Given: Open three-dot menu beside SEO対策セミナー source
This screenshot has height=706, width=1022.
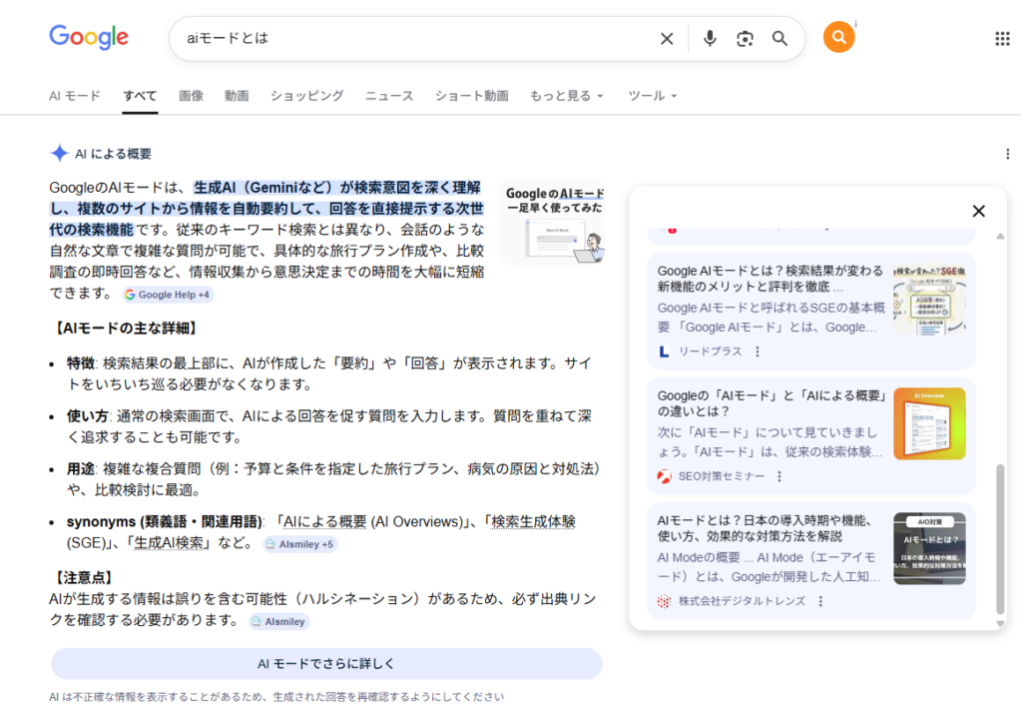Looking at the screenshot, I should [775, 476].
